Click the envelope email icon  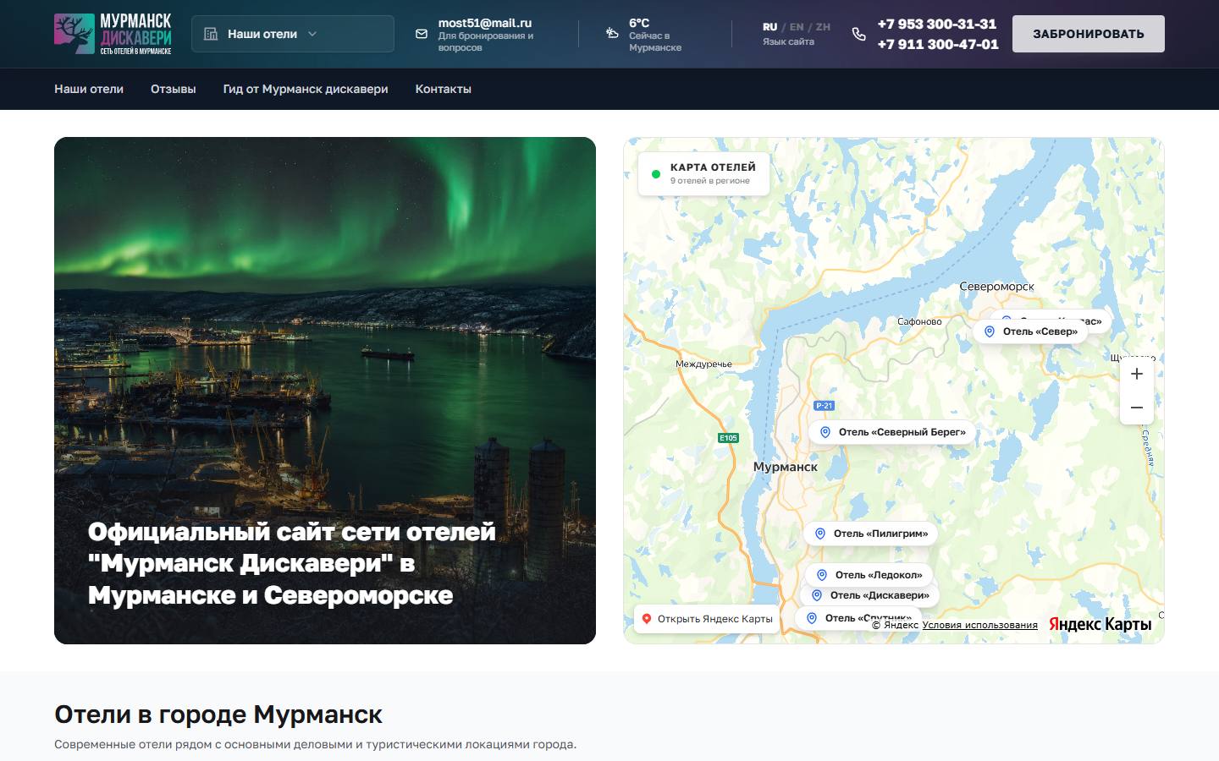[422, 34]
